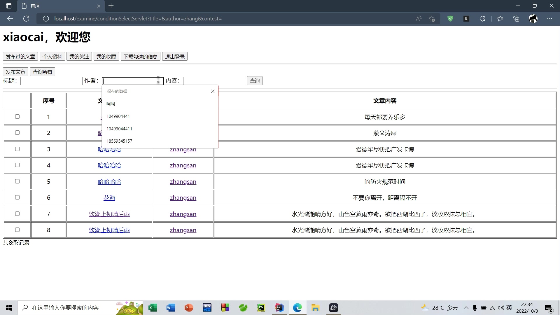Open the black L extension icon
560x315 pixels.
pyautogui.click(x=466, y=19)
